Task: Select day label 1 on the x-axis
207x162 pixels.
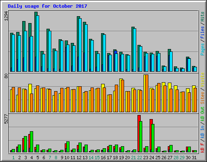Action: [x=13, y=158]
